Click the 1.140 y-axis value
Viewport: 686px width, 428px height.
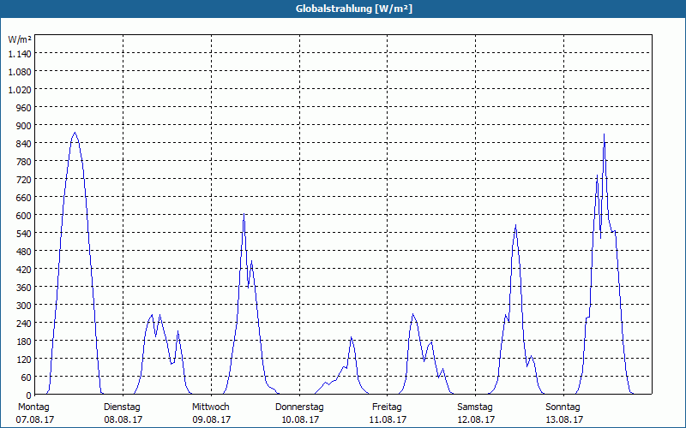click(20, 54)
